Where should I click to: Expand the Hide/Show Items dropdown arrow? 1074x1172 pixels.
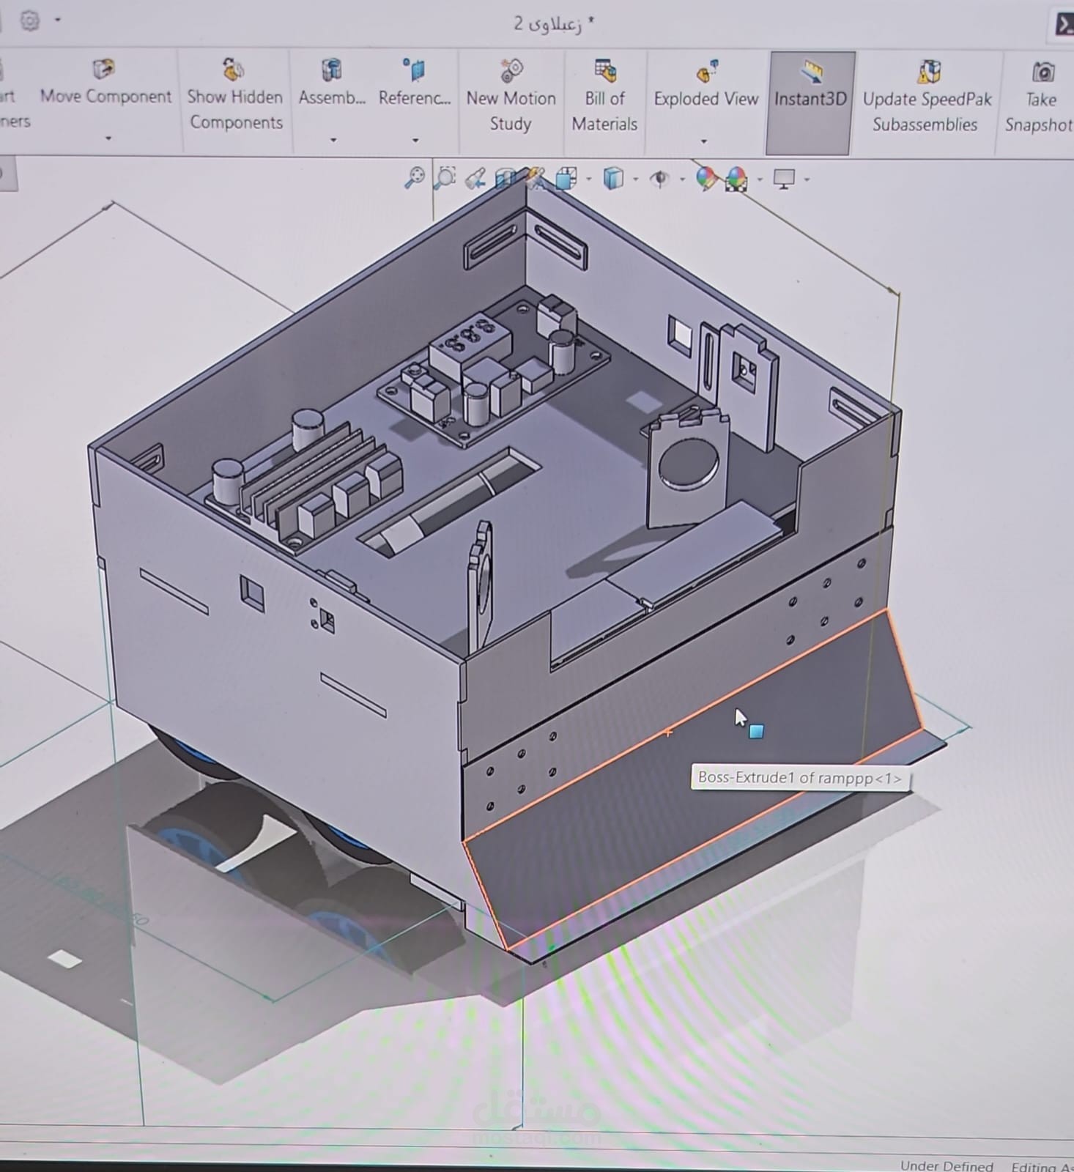(x=682, y=179)
